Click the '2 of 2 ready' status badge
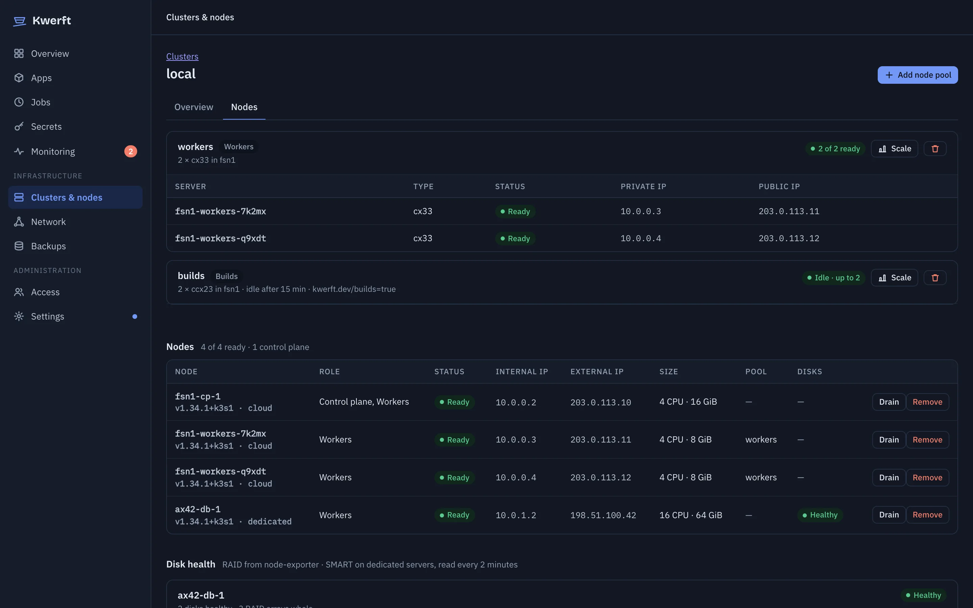973x608 pixels. [835, 149]
